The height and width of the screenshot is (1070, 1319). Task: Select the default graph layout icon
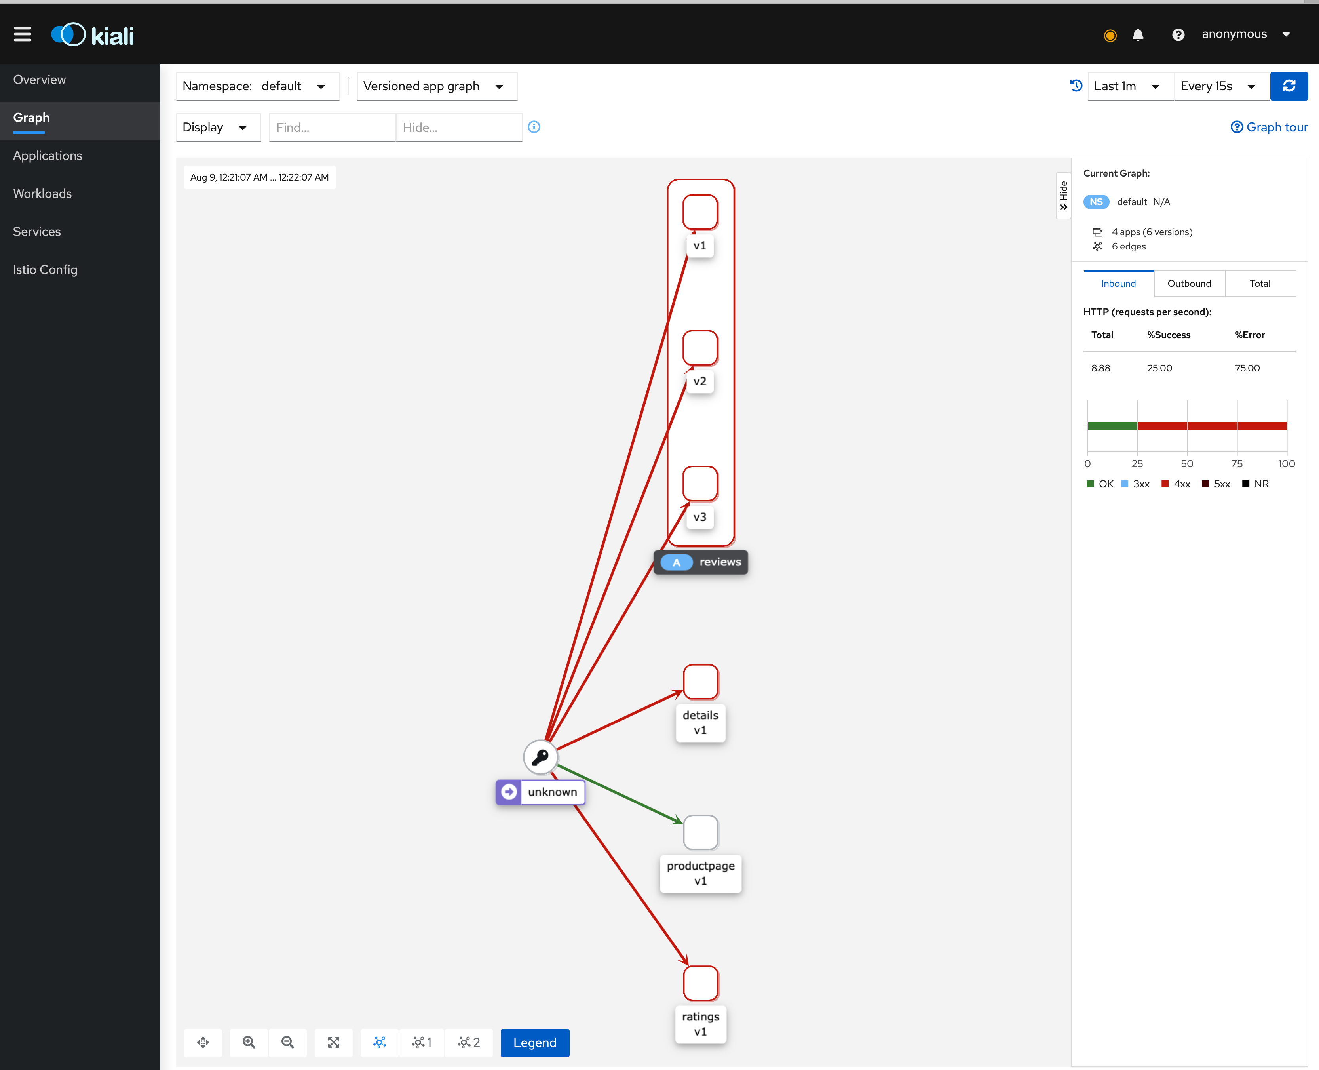click(x=380, y=1042)
